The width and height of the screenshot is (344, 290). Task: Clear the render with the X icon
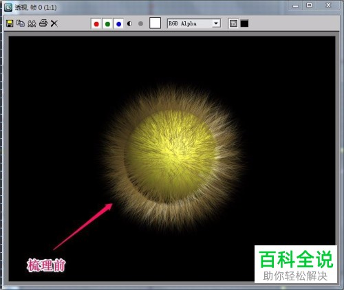54,23
